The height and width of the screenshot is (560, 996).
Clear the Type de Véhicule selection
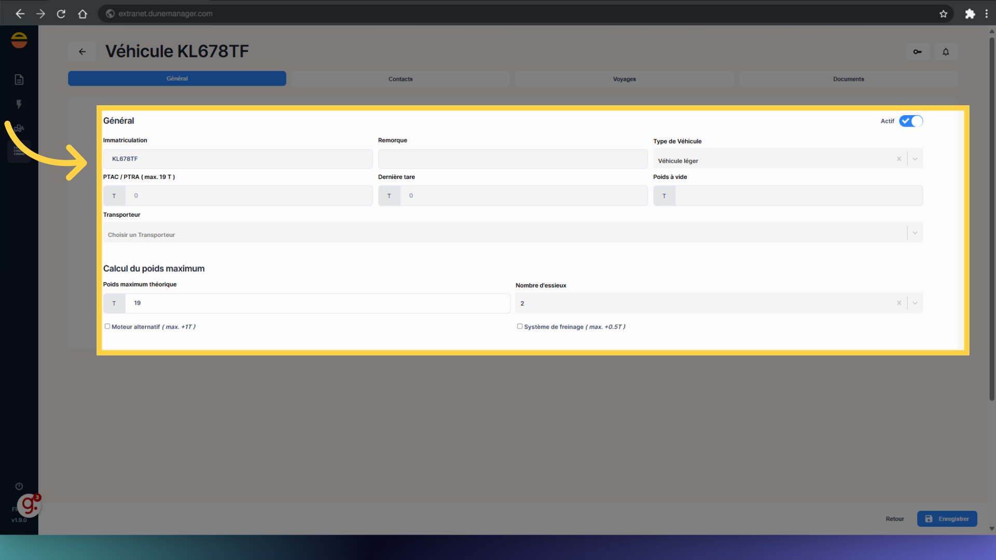[899, 159]
